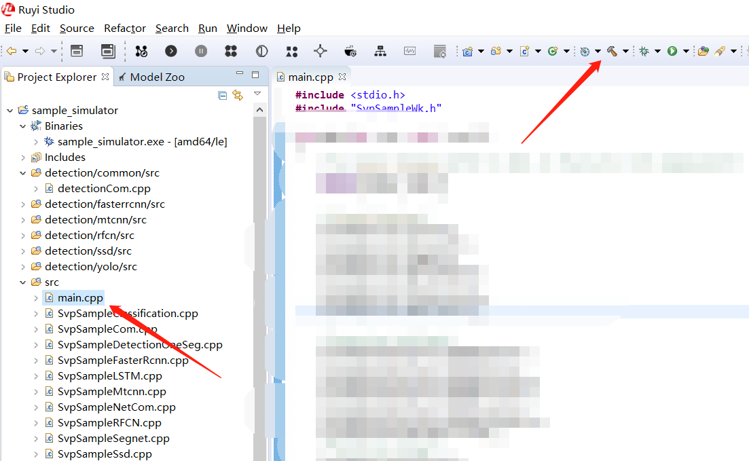Click the round black arrow run icon
The height and width of the screenshot is (461, 749).
[x=171, y=51]
